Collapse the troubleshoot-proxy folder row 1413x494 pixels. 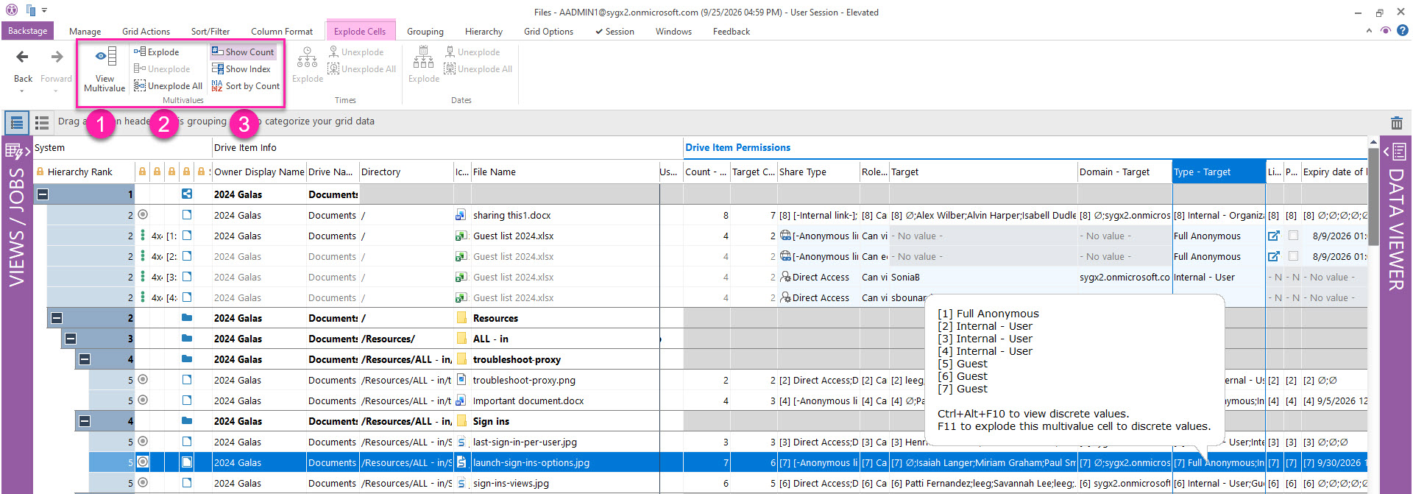click(85, 359)
